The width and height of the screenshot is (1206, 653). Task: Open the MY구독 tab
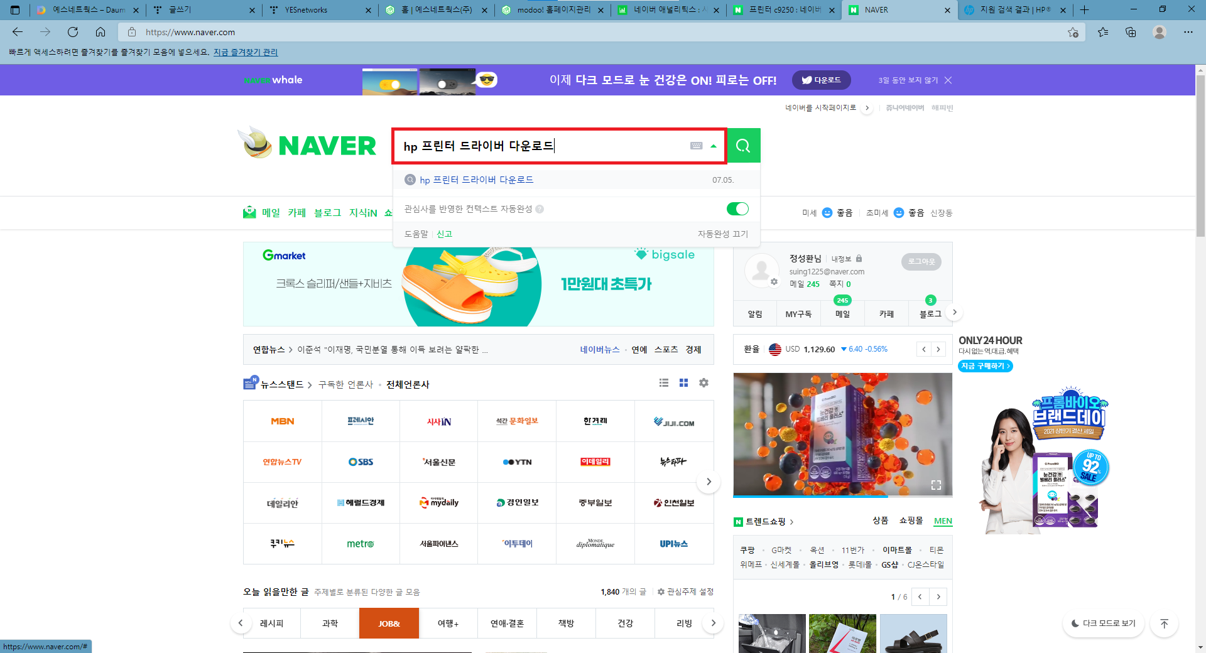pos(798,314)
